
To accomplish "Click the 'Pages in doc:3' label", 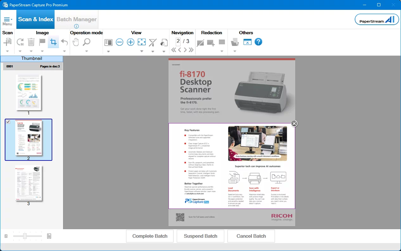I will click(x=50, y=66).
